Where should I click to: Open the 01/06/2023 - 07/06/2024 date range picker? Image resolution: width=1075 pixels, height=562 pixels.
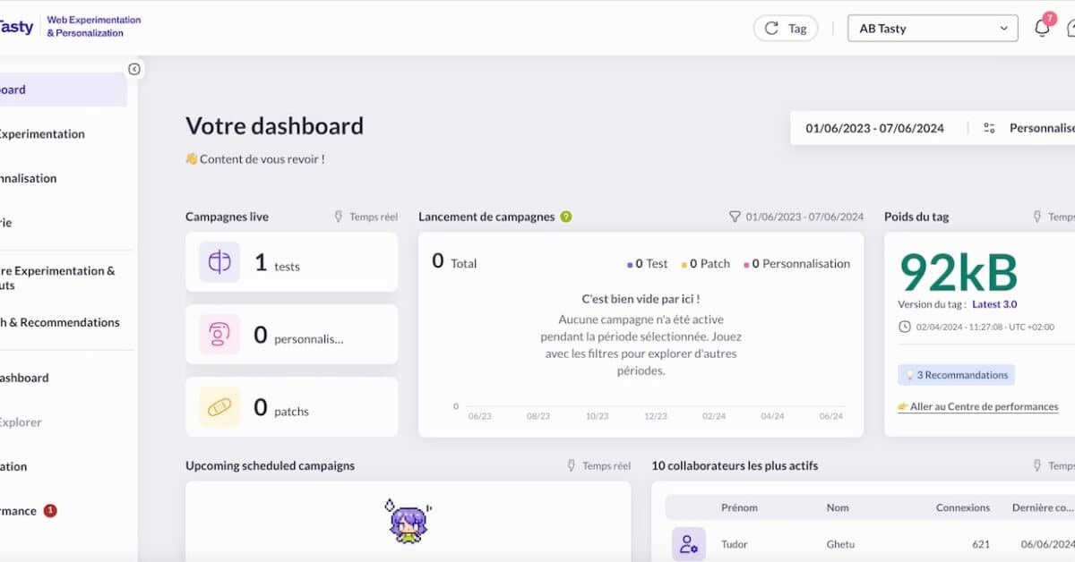pyautogui.click(x=874, y=128)
